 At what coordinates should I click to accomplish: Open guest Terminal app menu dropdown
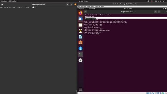91,9
